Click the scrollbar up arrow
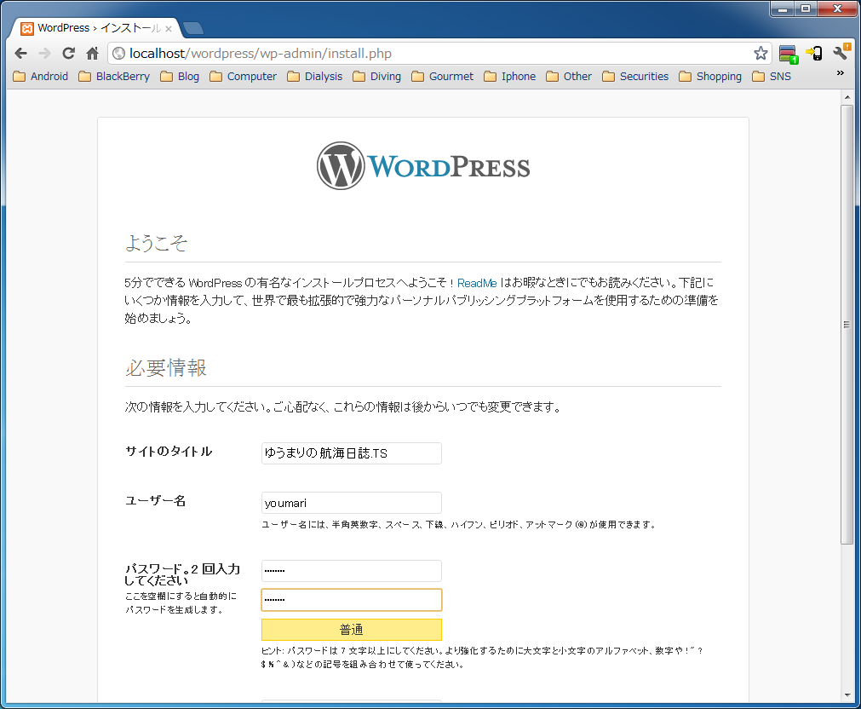The width and height of the screenshot is (861, 709). 847,97
